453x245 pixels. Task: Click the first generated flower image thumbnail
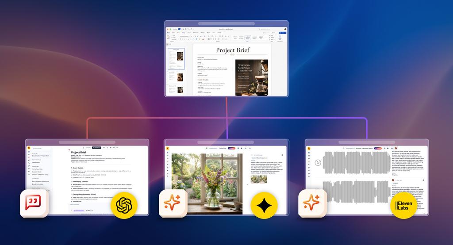point(254,179)
